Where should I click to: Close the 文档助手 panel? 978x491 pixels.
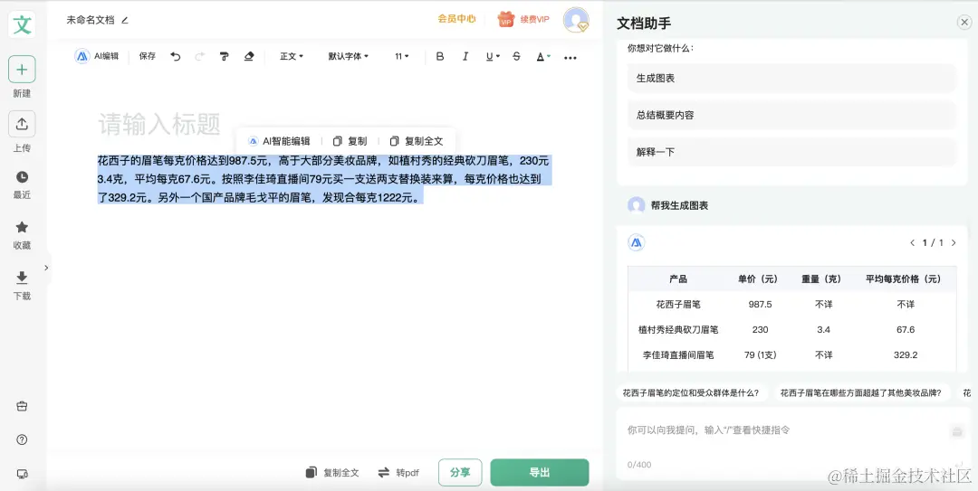tap(964, 23)
